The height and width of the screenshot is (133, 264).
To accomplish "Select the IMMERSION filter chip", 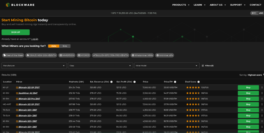I will coord(67,55).
